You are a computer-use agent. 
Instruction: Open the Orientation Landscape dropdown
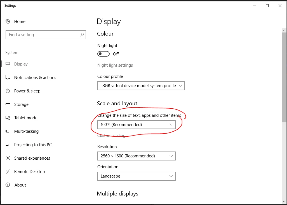click(x=136, y=176)
